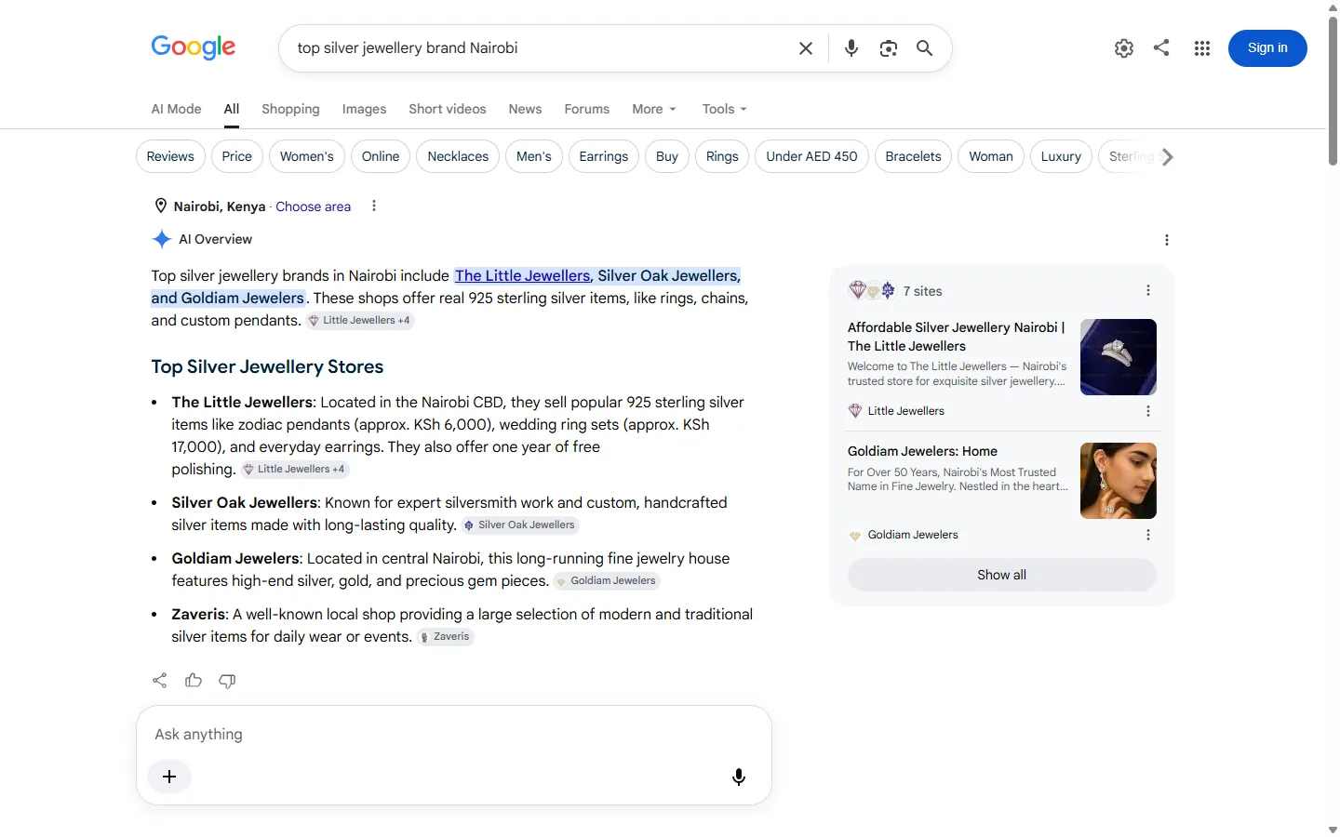This screenshot has width=1340, height=837.
Task: Click microphone in Ask anything box
Action: [739, 777]
